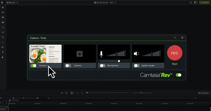Click the Play button

point(72,93)
